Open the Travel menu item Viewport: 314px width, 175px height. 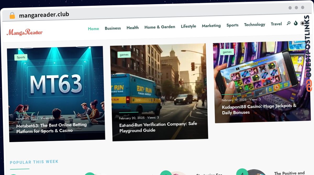click(x=276, y=24)
